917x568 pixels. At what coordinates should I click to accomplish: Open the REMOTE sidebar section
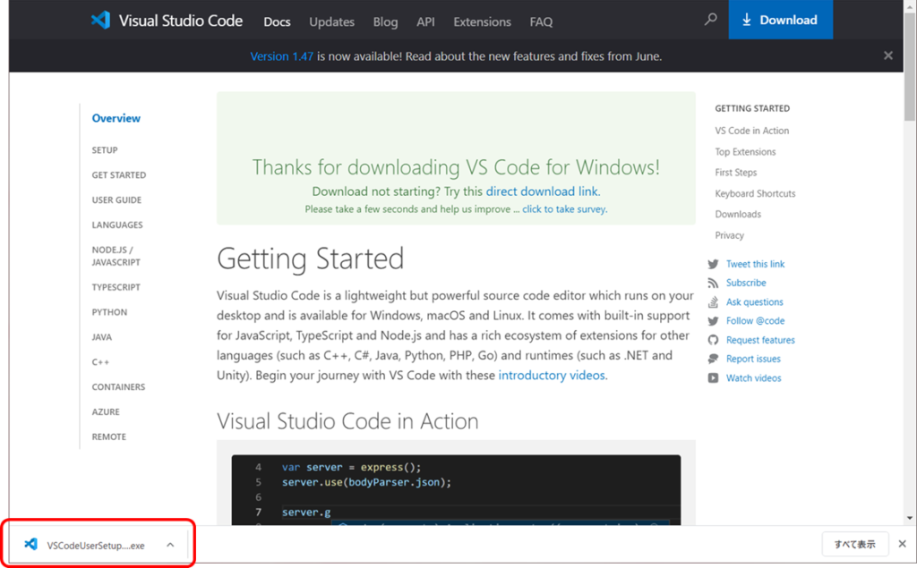[108, 437]
